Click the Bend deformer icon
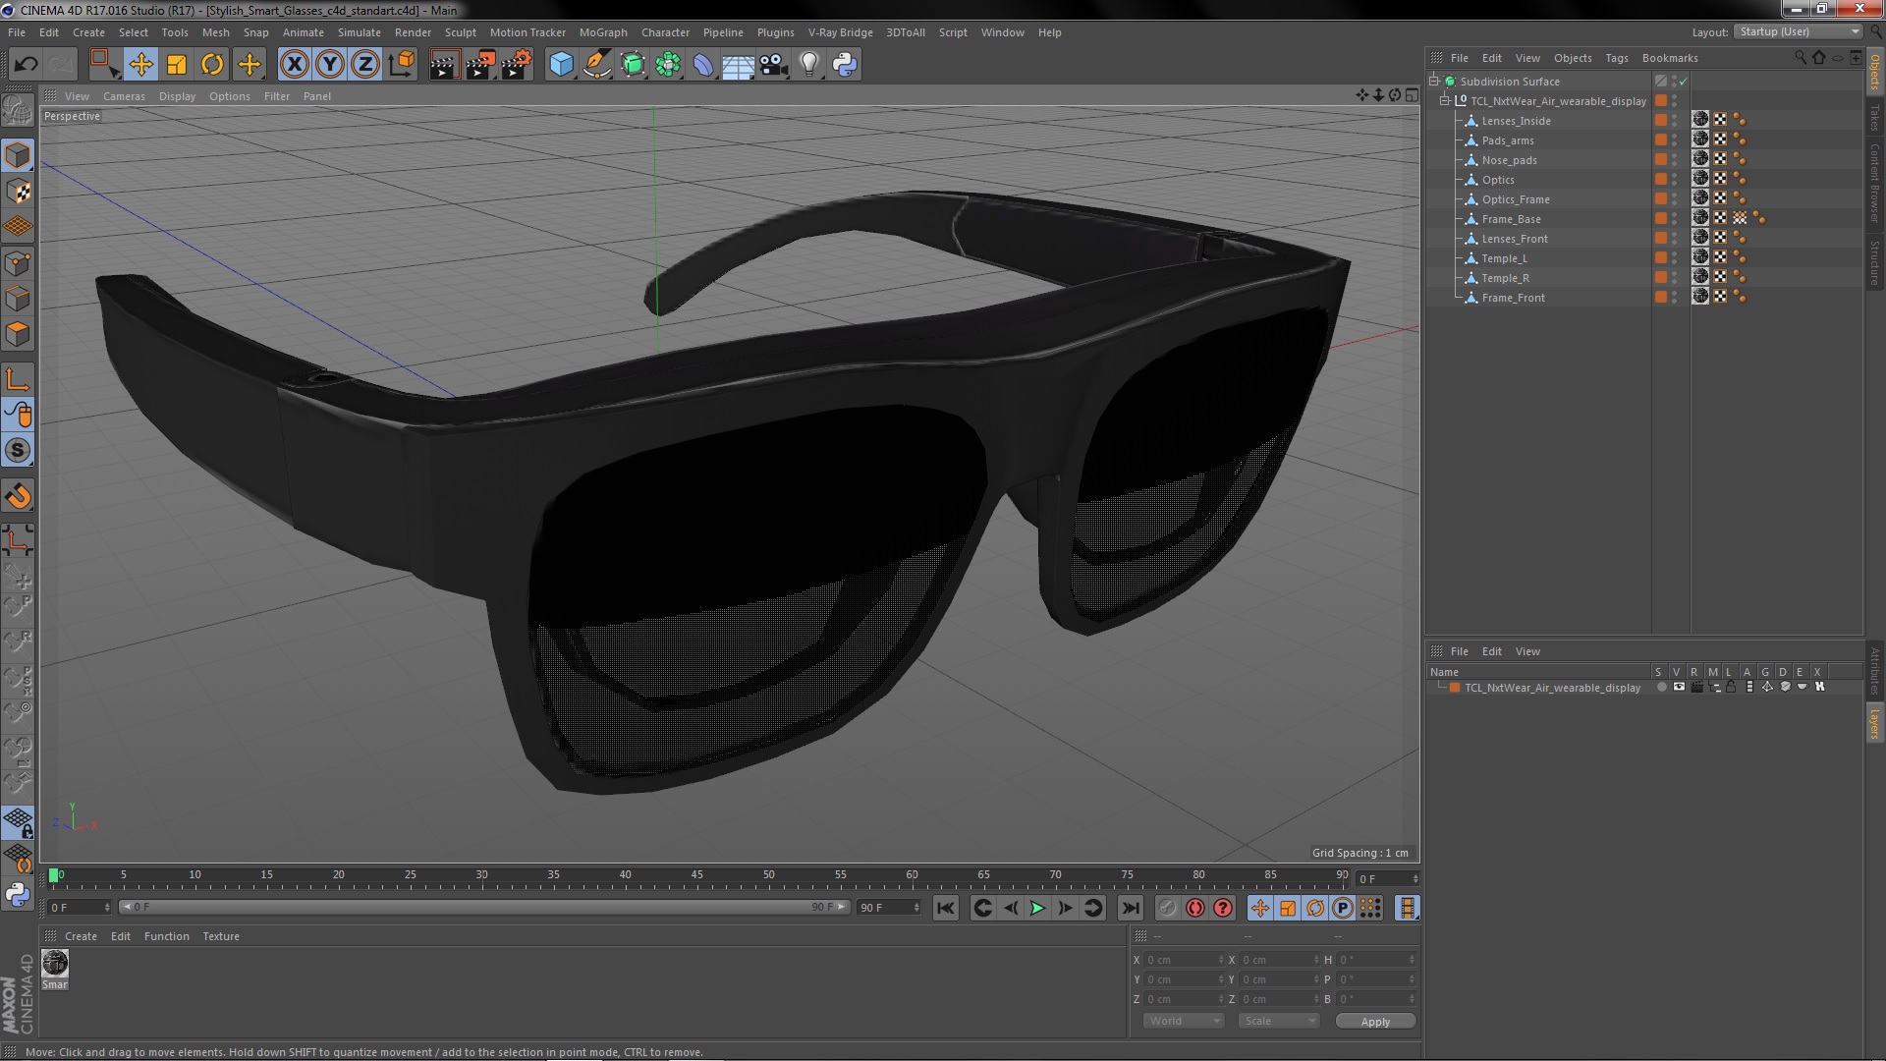1886x1061 pixels. 703,65
